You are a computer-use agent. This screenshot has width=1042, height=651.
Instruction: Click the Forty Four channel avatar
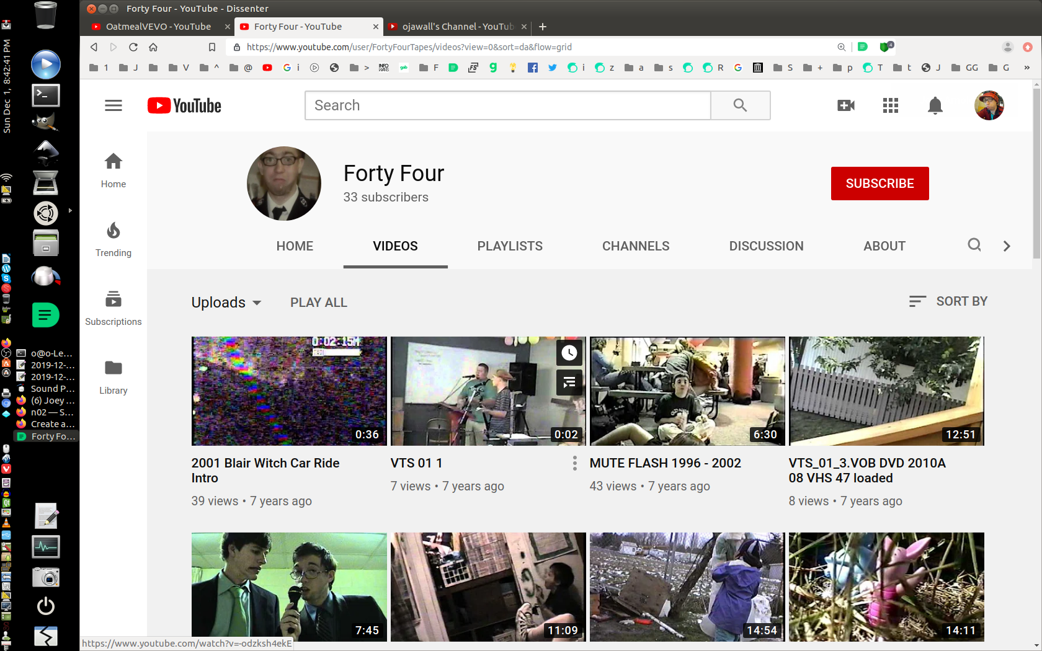coord(284,184)
